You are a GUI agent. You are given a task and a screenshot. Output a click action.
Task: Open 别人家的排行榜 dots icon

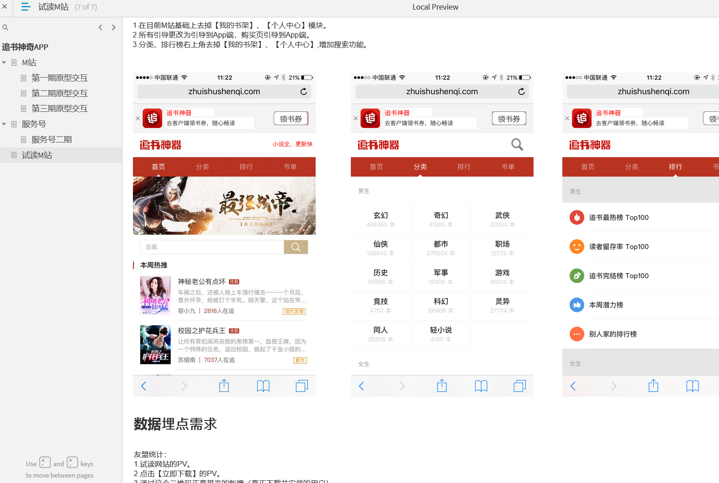(x=577, y=334)
